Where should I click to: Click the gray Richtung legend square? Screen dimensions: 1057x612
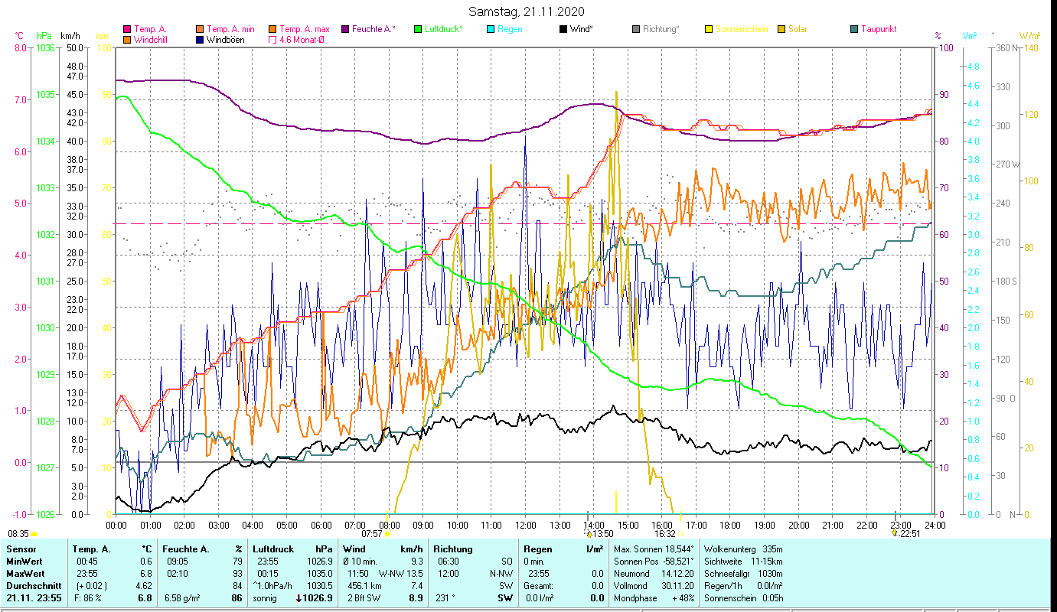click(636, 29)
